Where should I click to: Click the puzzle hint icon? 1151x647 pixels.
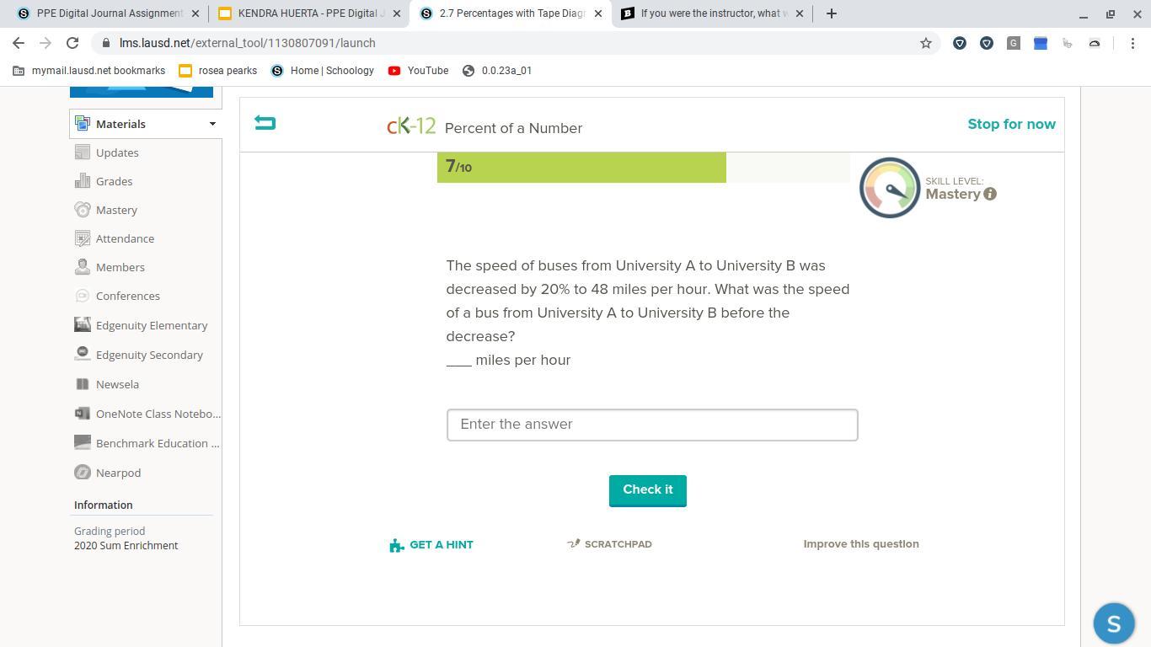coord(397,545)
